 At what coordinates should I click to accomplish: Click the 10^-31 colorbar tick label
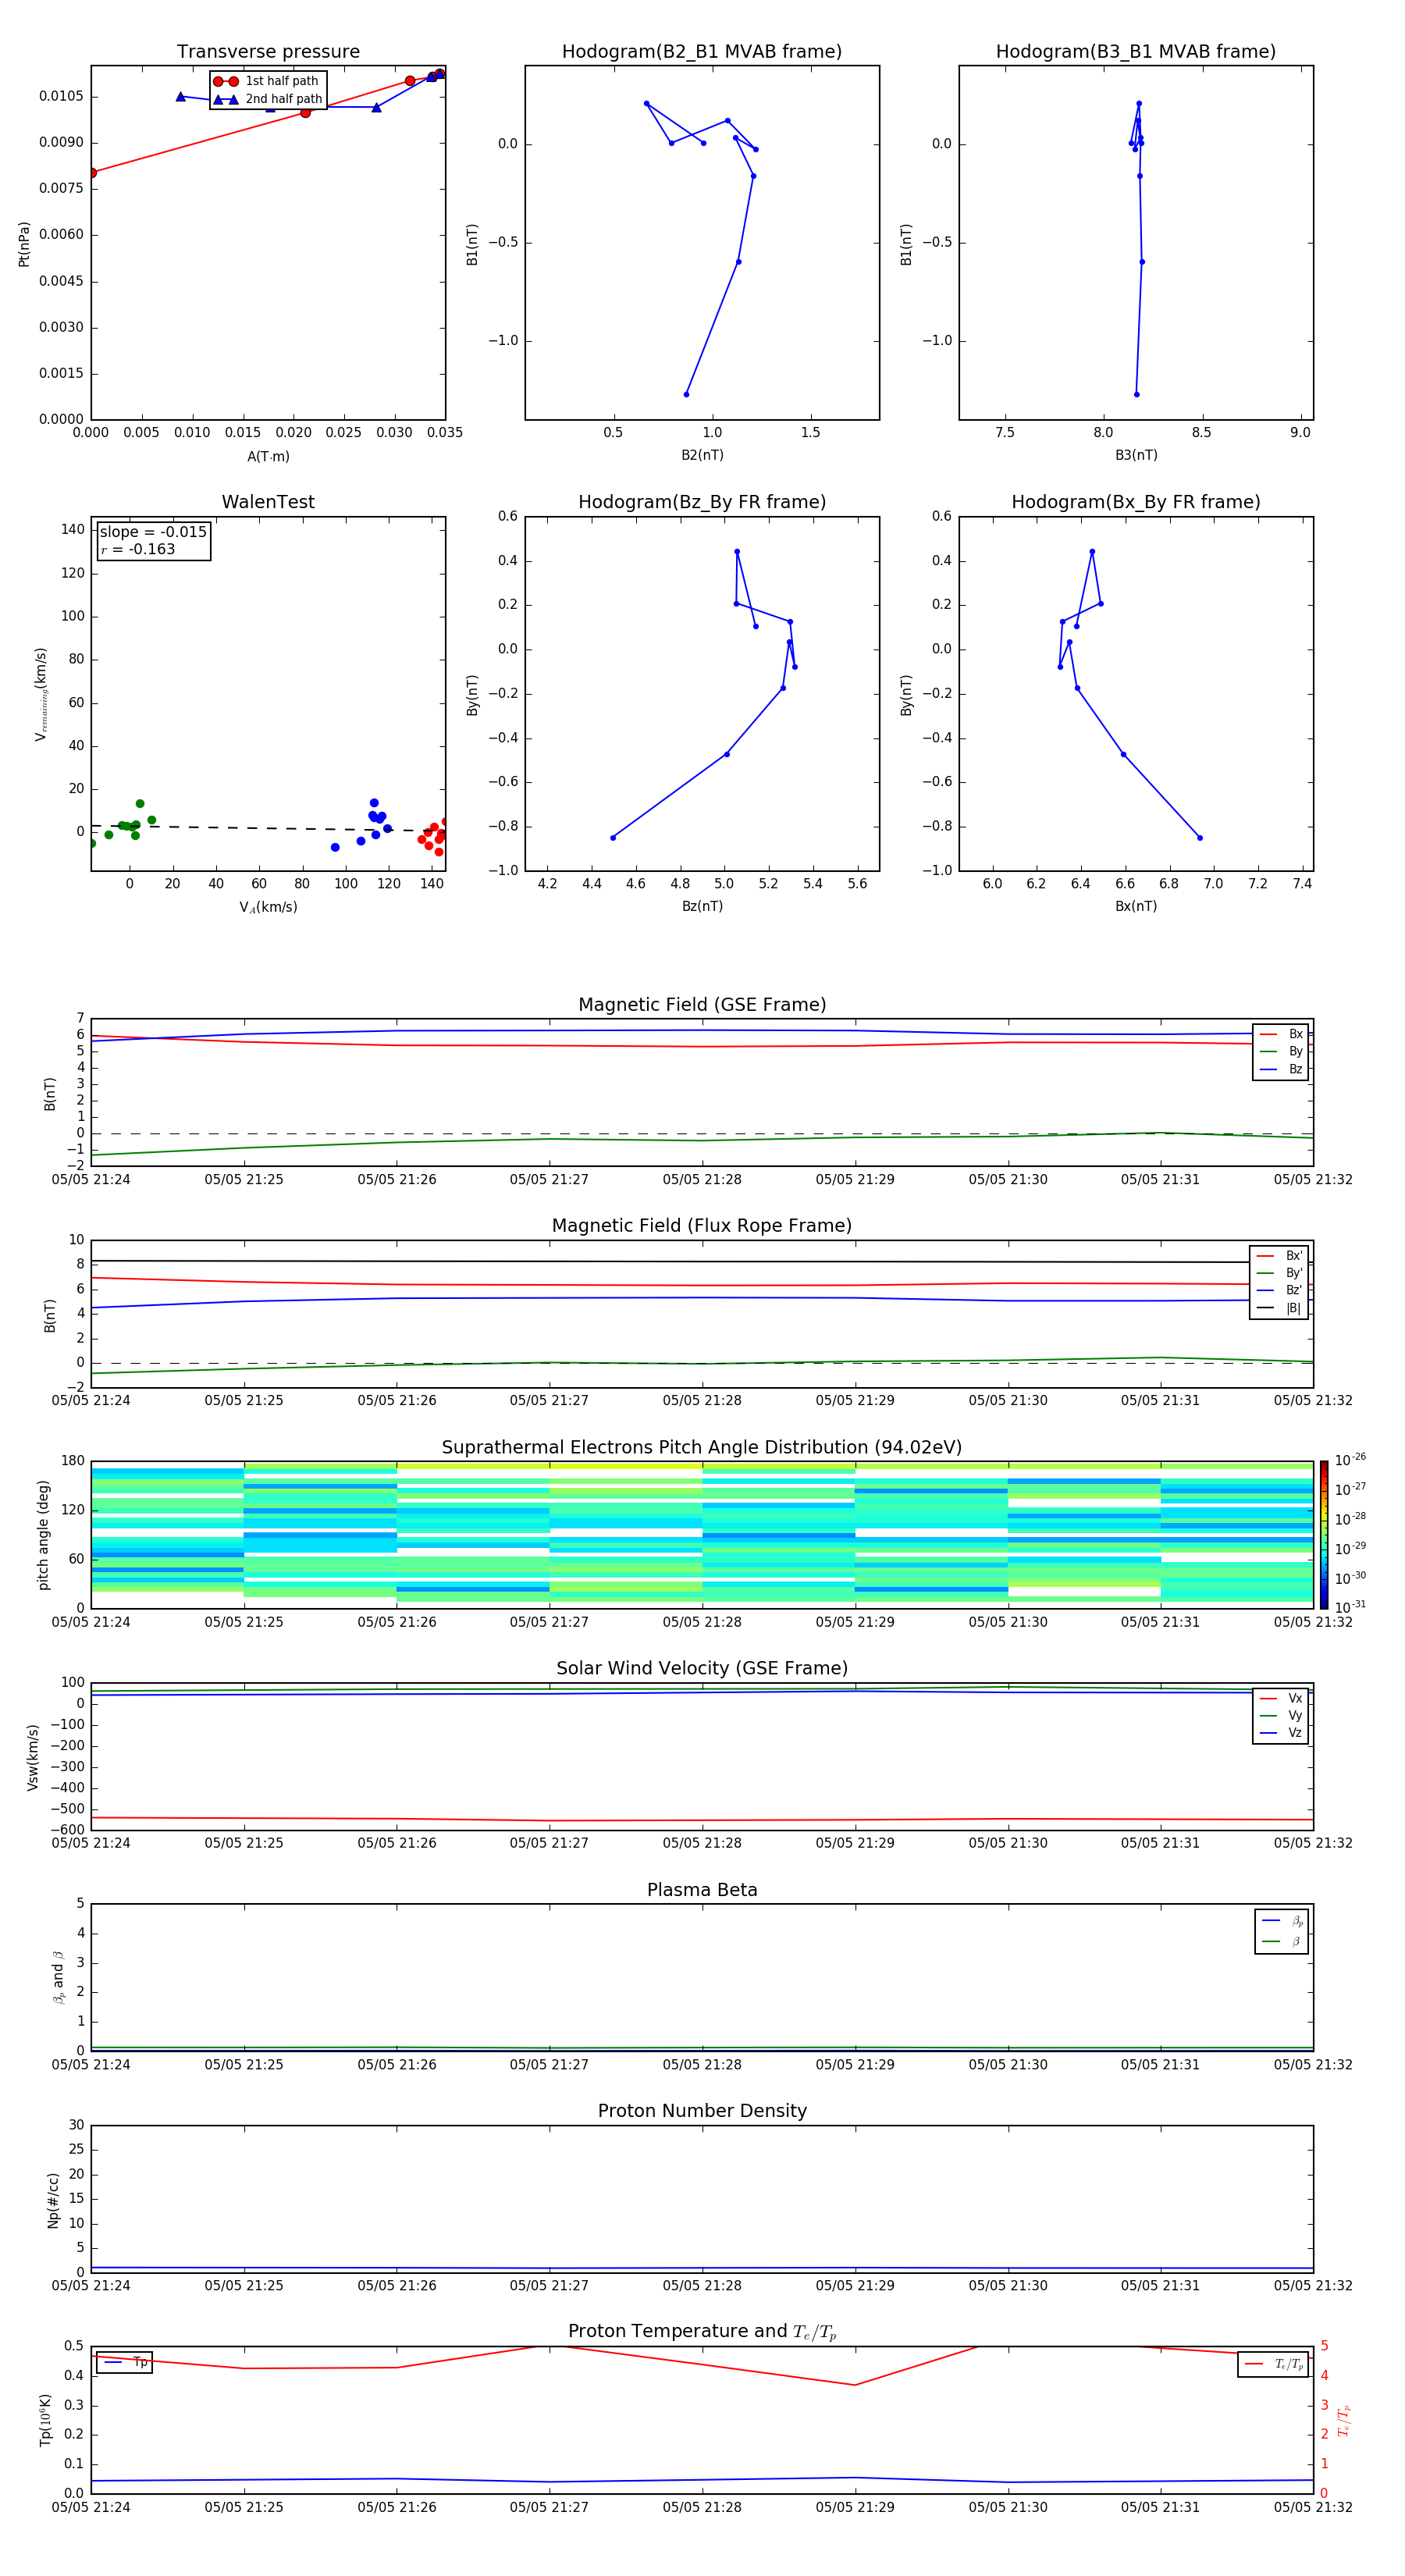click(1350, 1607)
